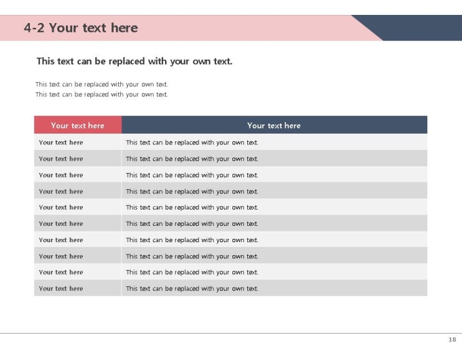The width and height of the screenshot is (462, 346).
Task: Click the second small description line under subtitle
Action: pos(101,94)
